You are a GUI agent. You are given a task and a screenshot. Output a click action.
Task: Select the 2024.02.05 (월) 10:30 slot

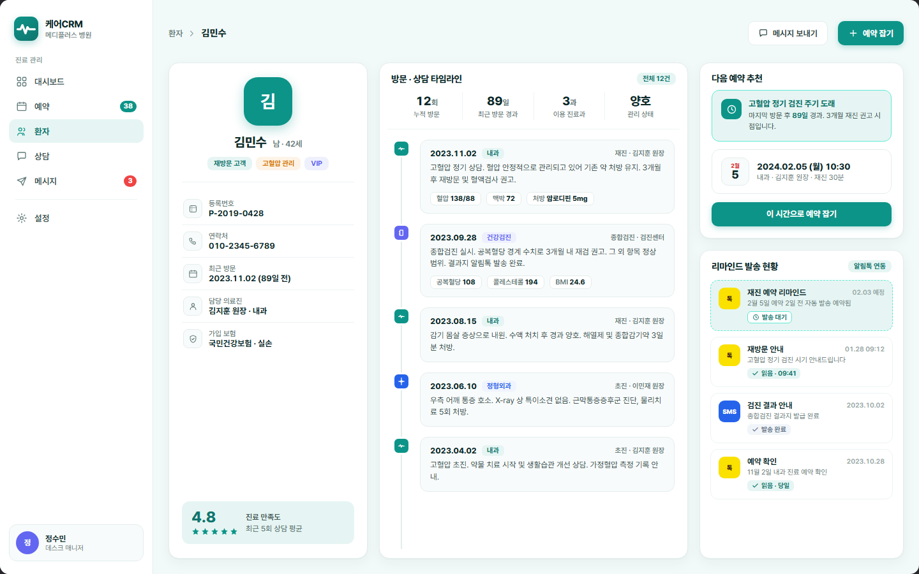pos(802,172)
